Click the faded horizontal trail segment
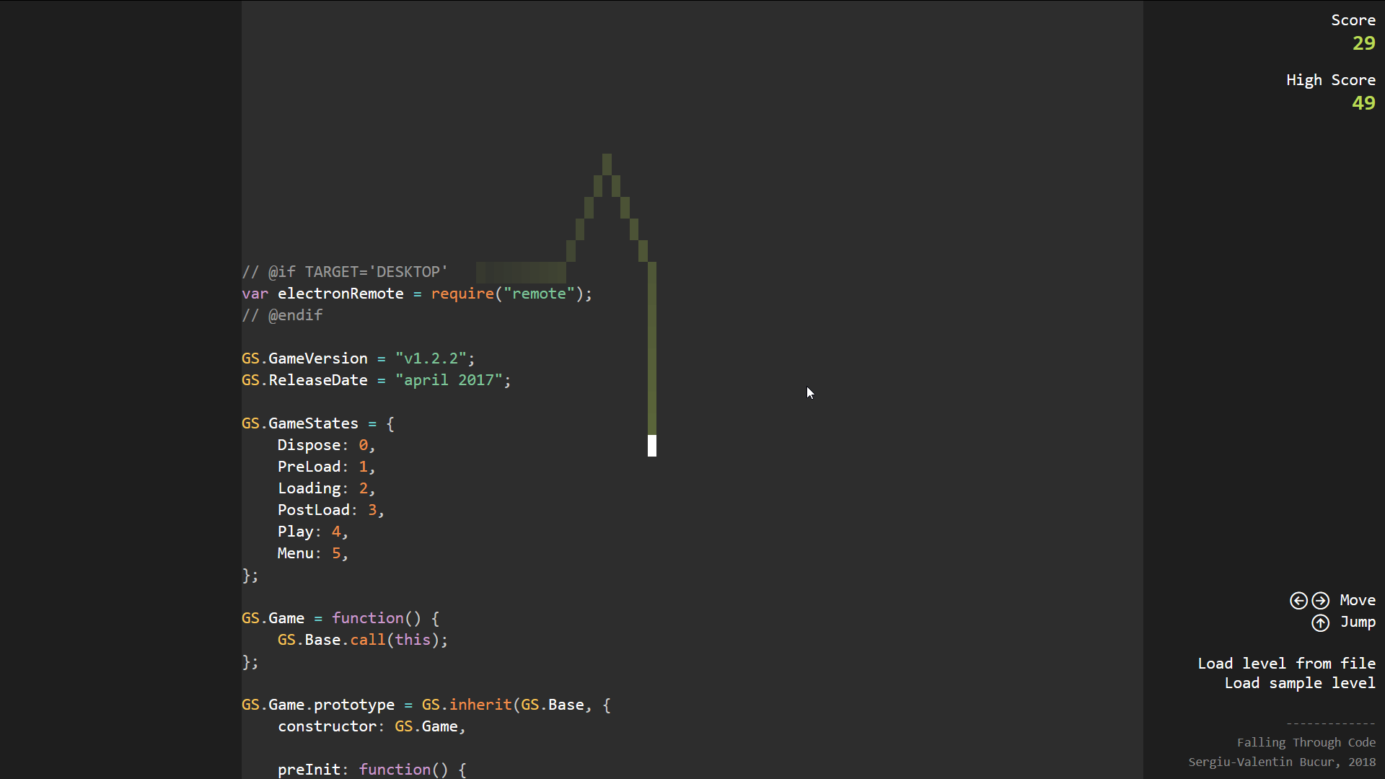This screenshot has width=1385, height=779. 521,273
